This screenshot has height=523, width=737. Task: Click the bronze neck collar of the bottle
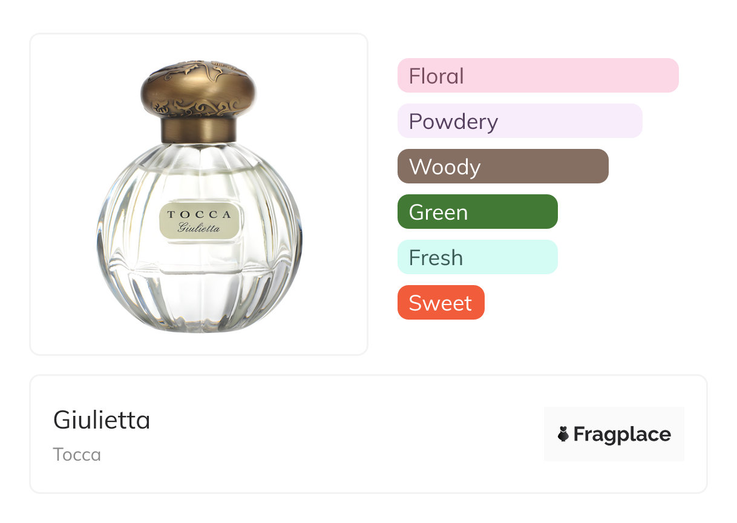point(198,130)
